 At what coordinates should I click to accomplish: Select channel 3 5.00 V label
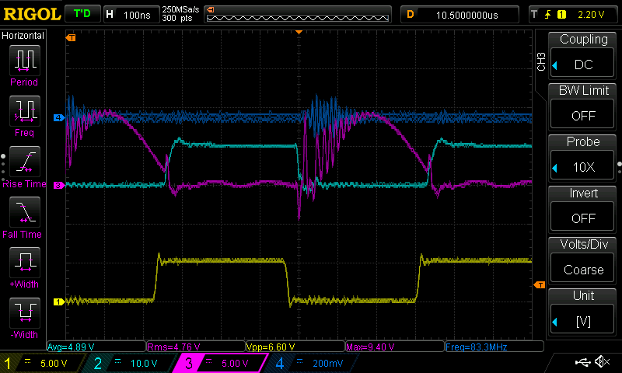(235, 364)
